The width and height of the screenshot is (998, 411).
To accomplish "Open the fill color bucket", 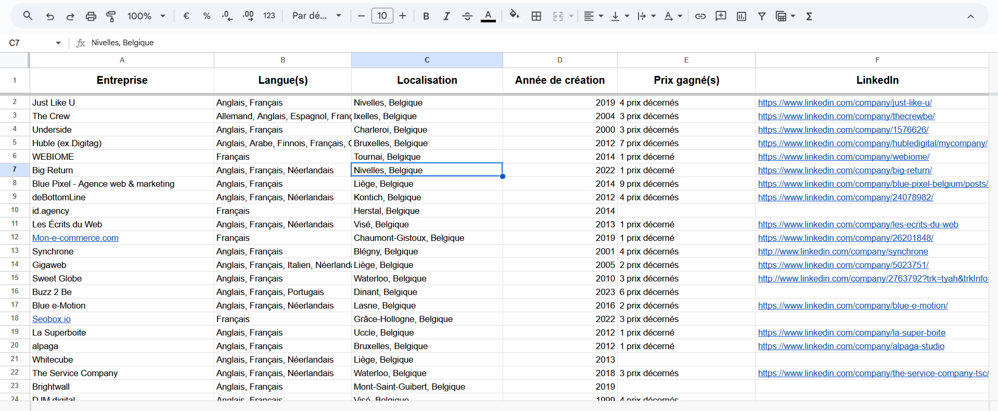I will pyautogui.click(x=515, y=16).
